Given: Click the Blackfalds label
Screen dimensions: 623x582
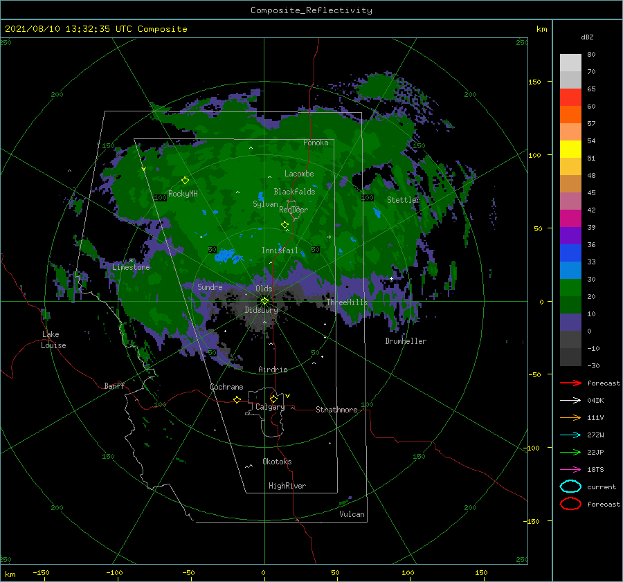Looking at the screenshot, I should (294, 192).
